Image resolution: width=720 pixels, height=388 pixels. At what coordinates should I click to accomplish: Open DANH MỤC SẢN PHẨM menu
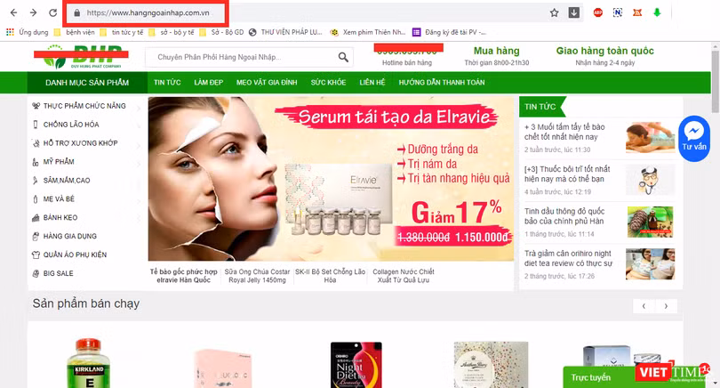tap(87, 83)
